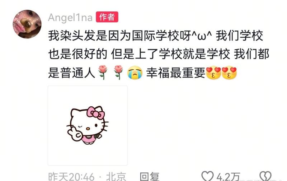The image size is (287, 181).
Task: Like the comment with the heart icon
Action: (207, 176)
